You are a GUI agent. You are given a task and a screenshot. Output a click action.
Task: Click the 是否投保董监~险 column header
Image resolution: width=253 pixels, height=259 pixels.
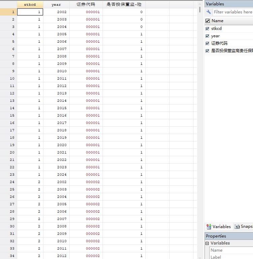(124, 4)
